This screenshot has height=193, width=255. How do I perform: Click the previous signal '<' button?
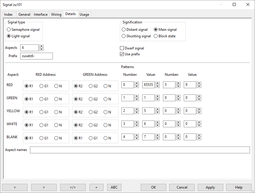(15, 187)
